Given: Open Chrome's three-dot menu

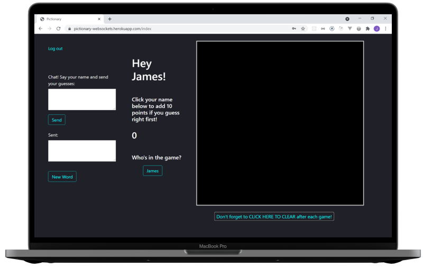Looking at the screenshot, I should click(385, 29).
